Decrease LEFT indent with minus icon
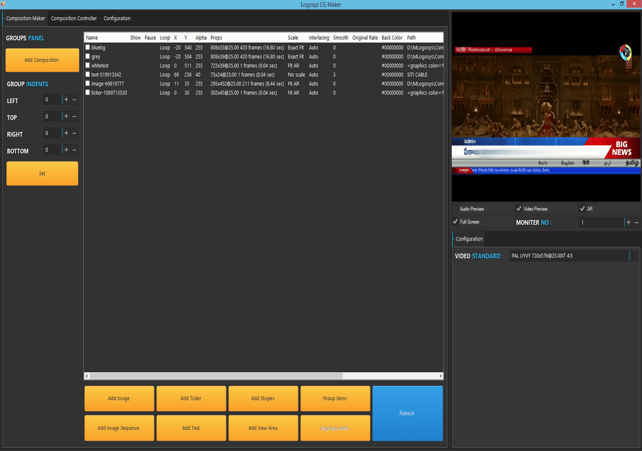Screen dimensions: 642x451 pos(75,100)
